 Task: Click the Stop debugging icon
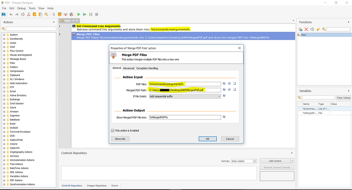pos(96,14)
